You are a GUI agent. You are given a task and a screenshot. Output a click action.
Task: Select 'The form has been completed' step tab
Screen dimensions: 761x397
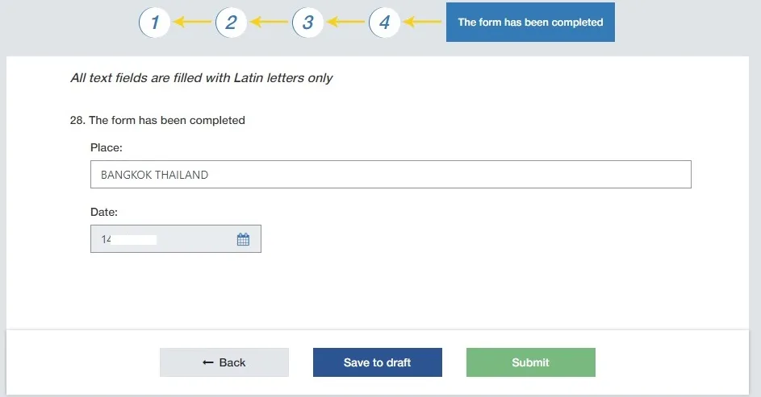pyautogui.click(x=530, y=23)
